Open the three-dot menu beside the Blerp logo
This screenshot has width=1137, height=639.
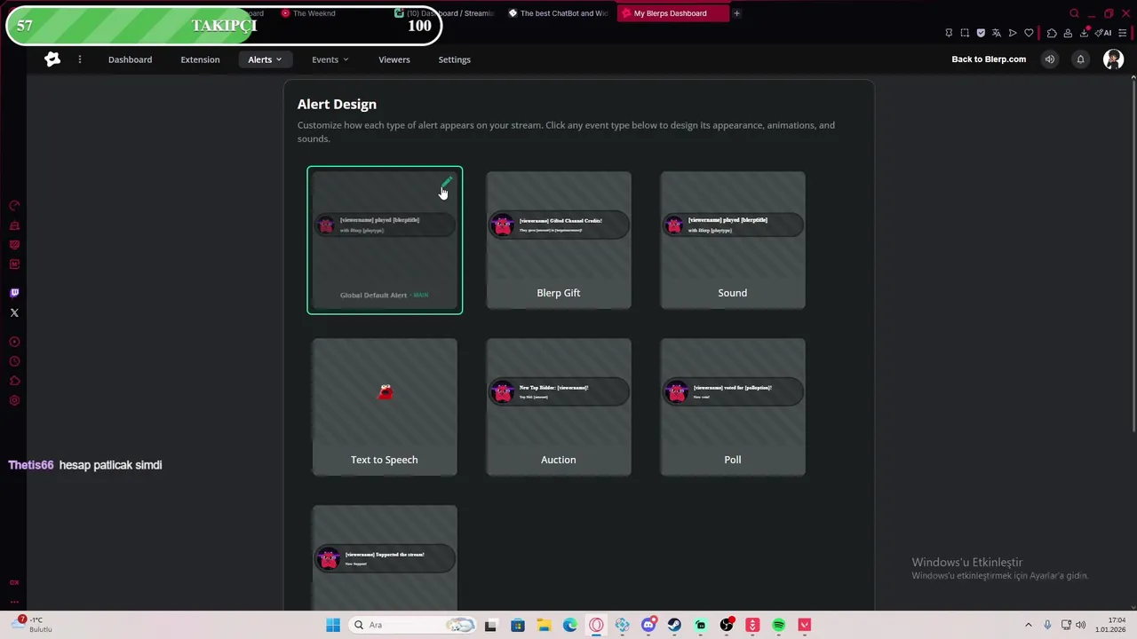pyautogui.click(x=79, y=59)
